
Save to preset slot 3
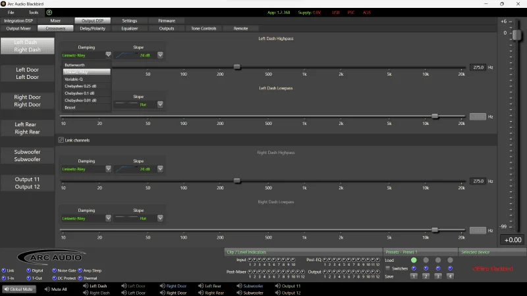tap(438, 276)
